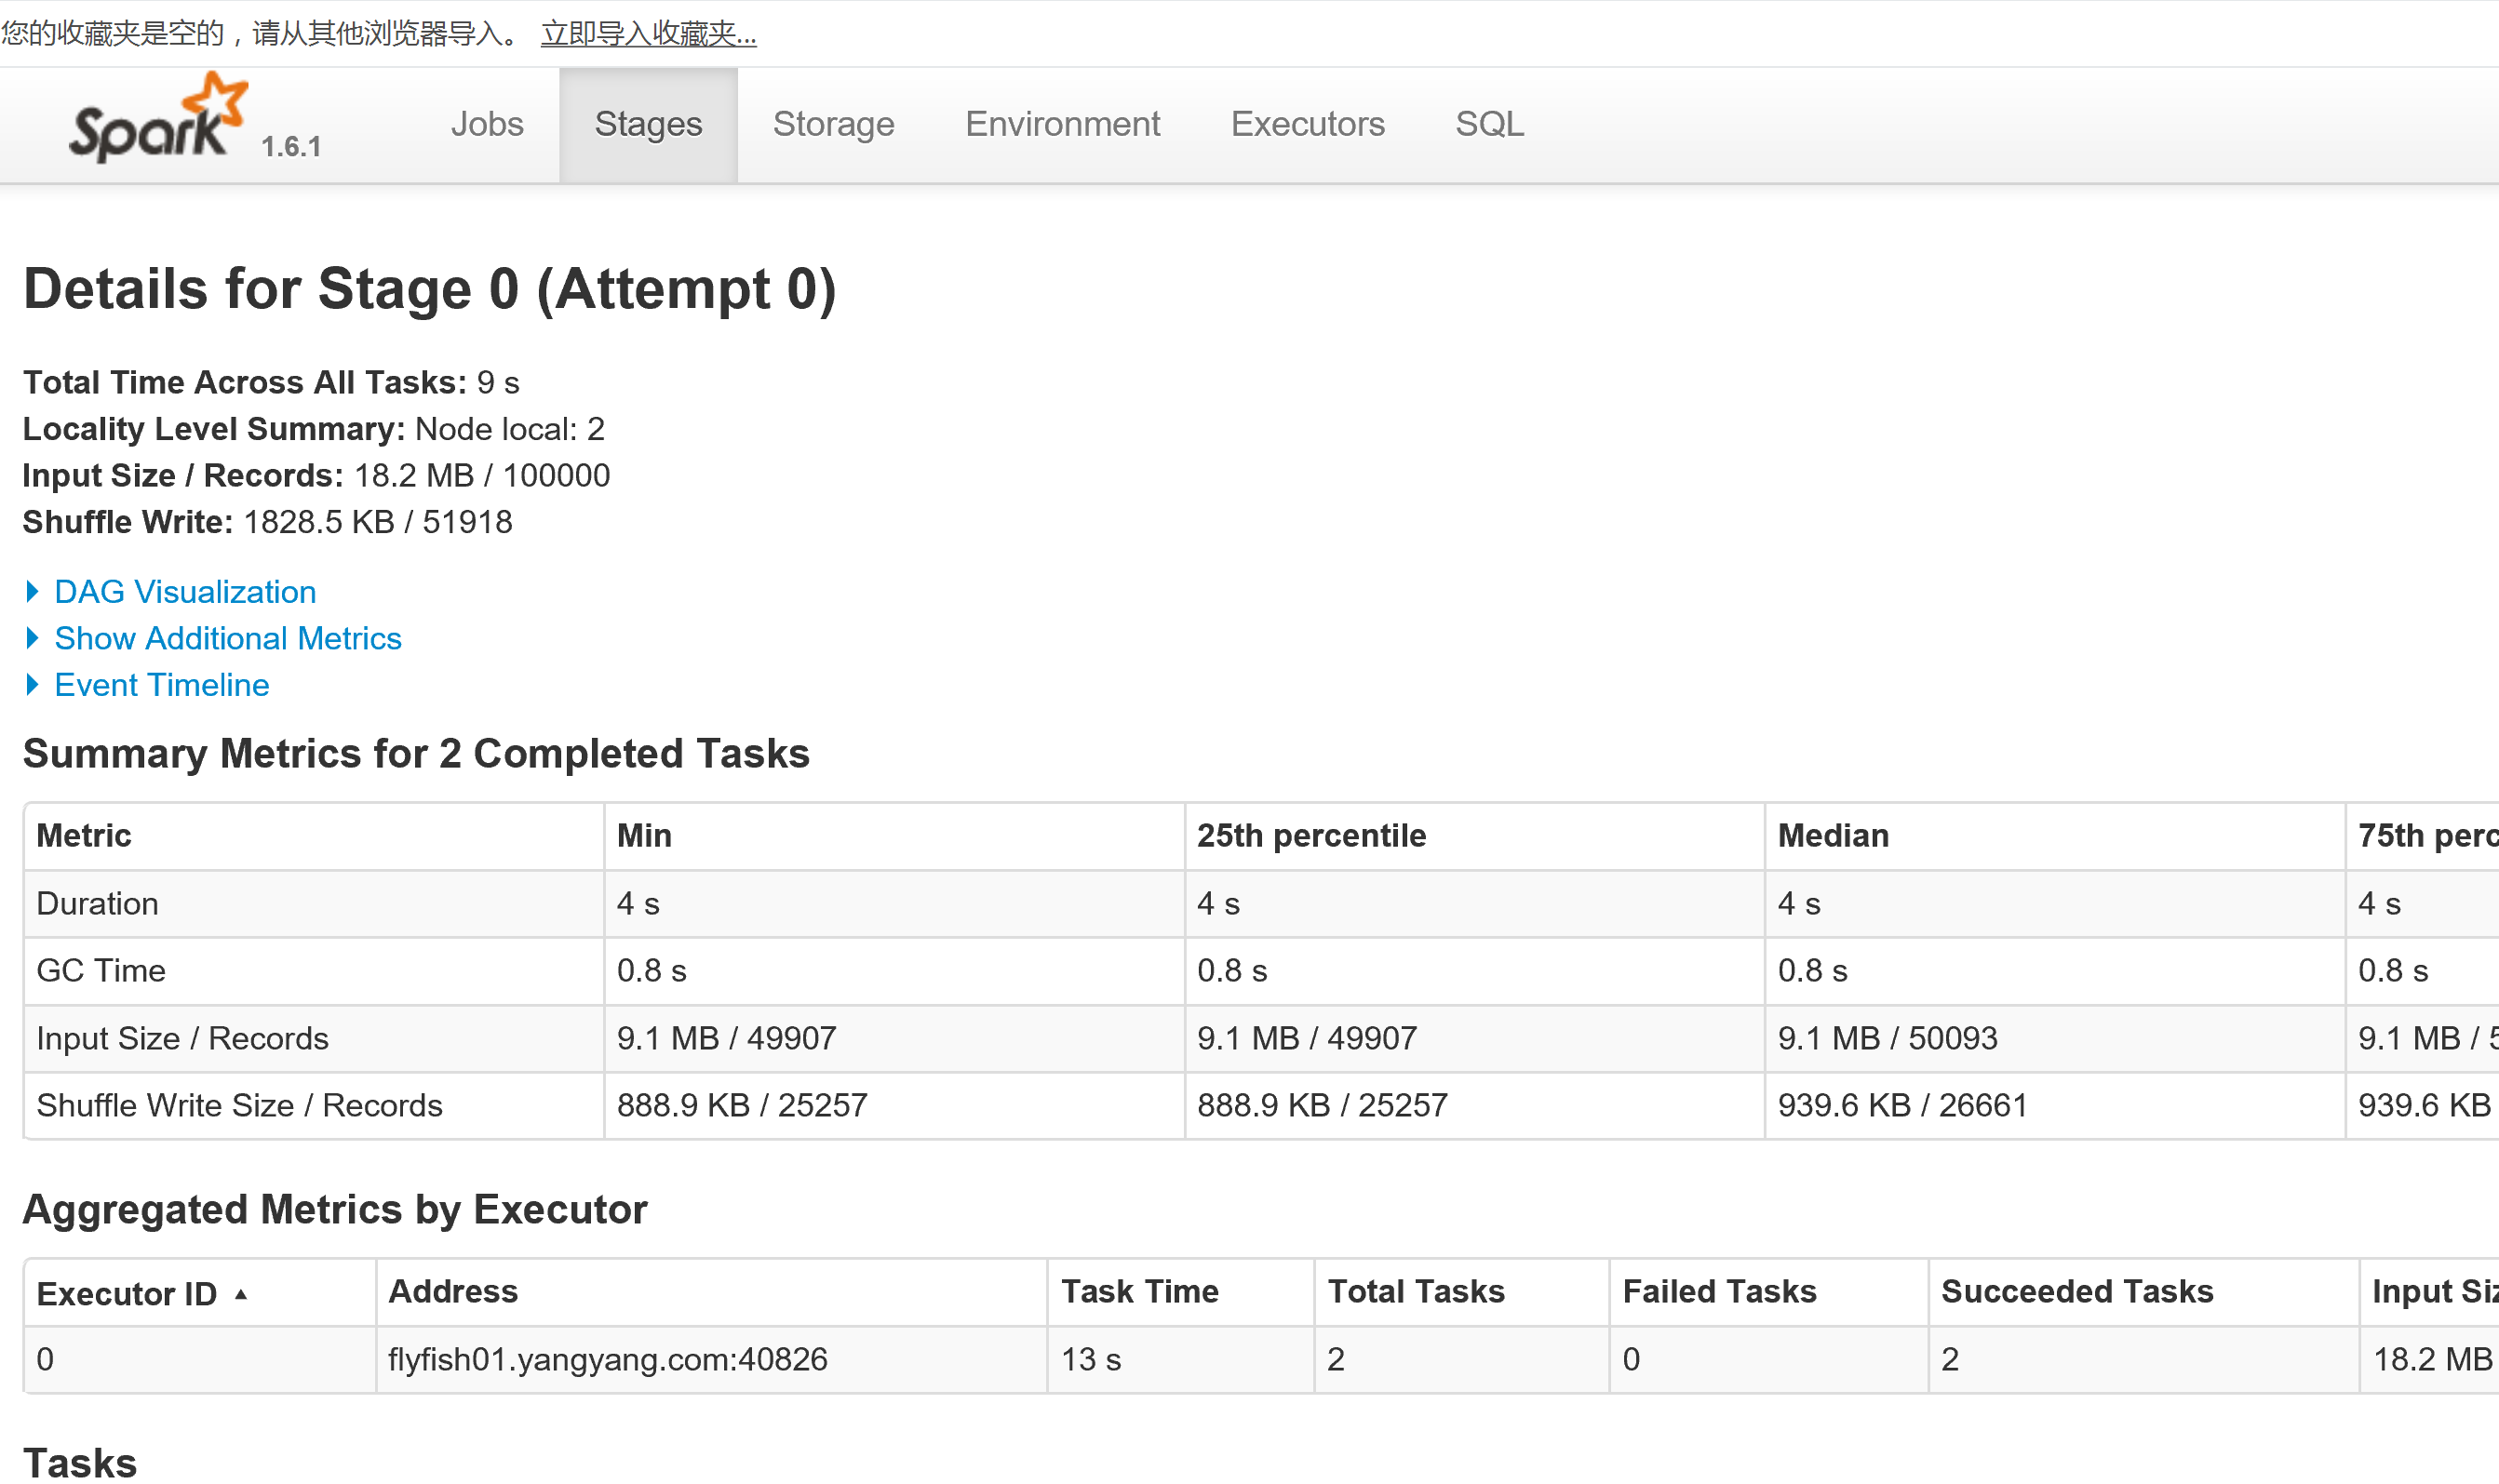Viewport: 2499px width, 1484px height.
Task: Click the Event Timeline link text
Action: click(x=162, y=685)
